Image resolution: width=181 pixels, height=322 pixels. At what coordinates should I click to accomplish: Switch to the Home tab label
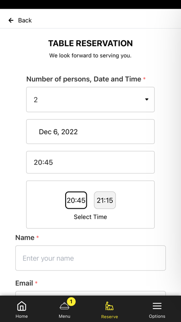tap(22, 316)
